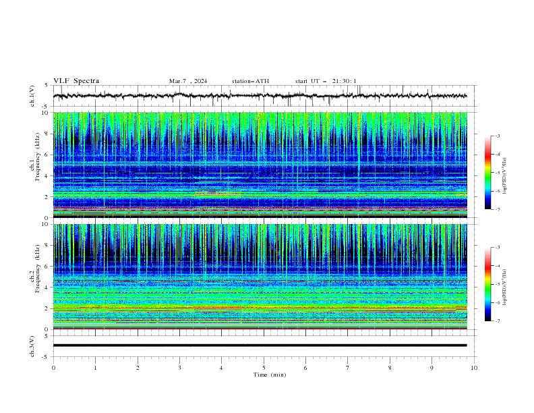Click time axis tick label "2"
Screen dimensions: 534x413
[138, 368]
